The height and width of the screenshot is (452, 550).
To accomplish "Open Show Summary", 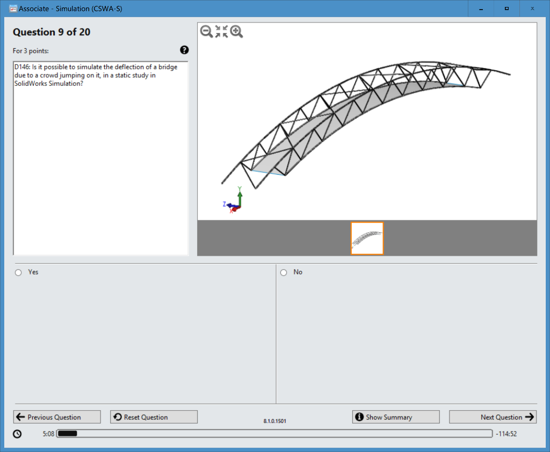I will tap(396, 417).
